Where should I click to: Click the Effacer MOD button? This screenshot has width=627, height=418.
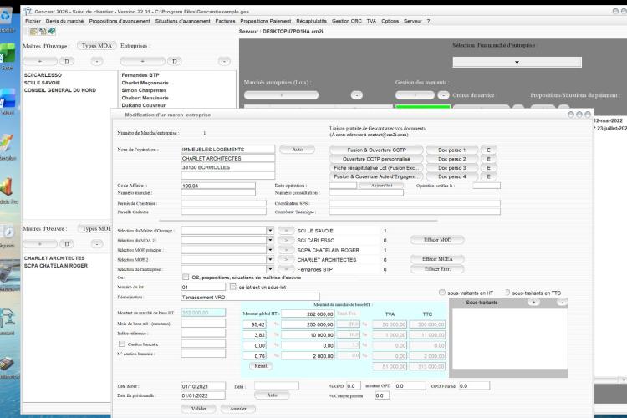pos(437,240)
